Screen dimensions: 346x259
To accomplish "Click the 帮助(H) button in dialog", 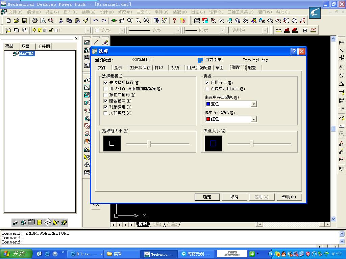I will click(289, 197).
